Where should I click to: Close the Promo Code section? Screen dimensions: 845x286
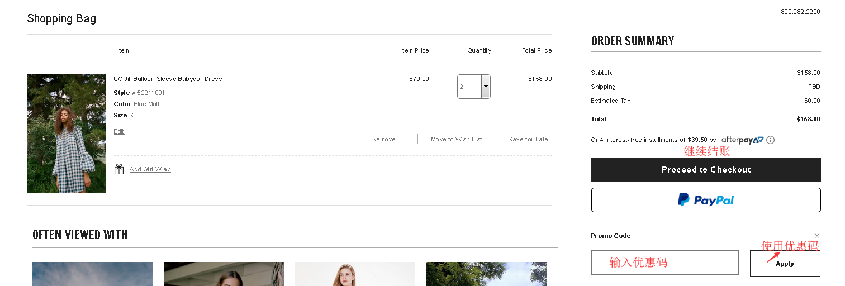pos(817,236)
